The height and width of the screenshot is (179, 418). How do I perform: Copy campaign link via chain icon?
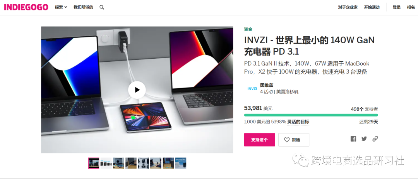click(375, 138)
